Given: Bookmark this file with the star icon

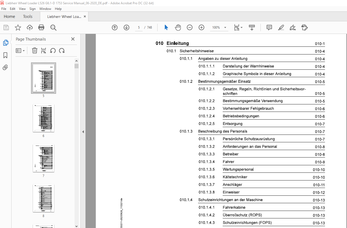Looking at the screenshot, I should pos(18,27).
